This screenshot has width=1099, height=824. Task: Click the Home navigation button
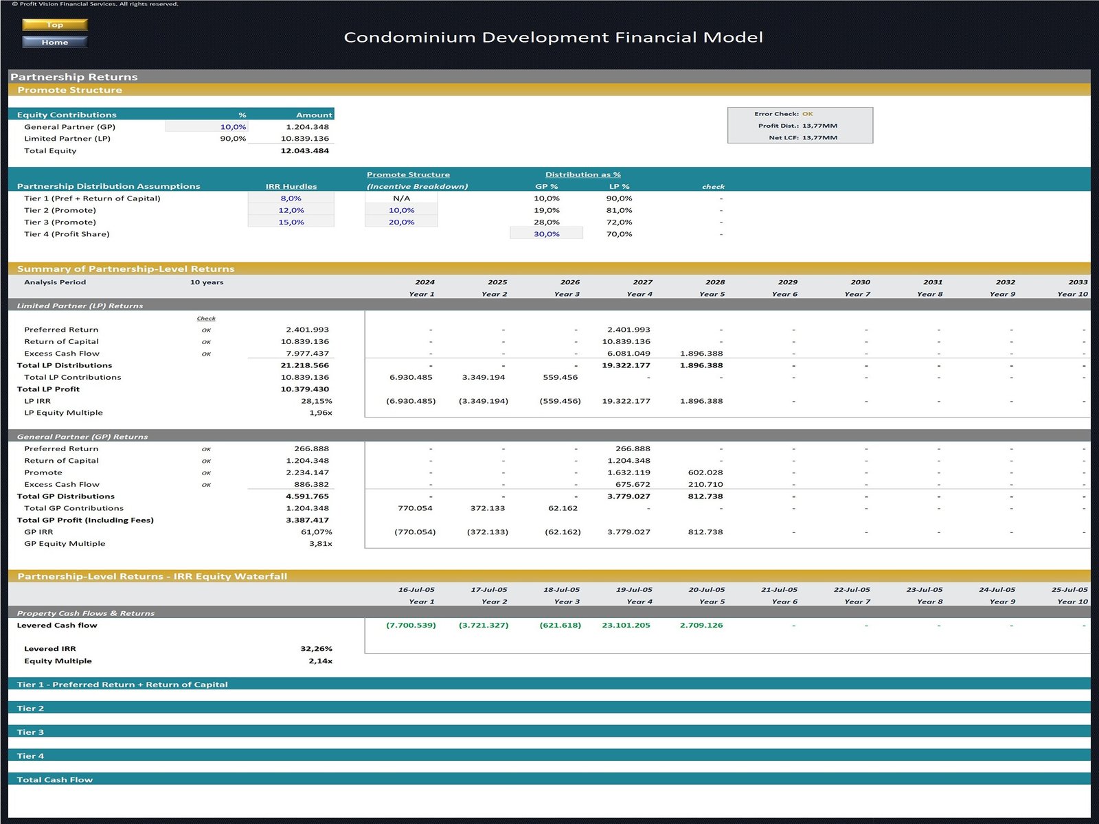(55, 42)
